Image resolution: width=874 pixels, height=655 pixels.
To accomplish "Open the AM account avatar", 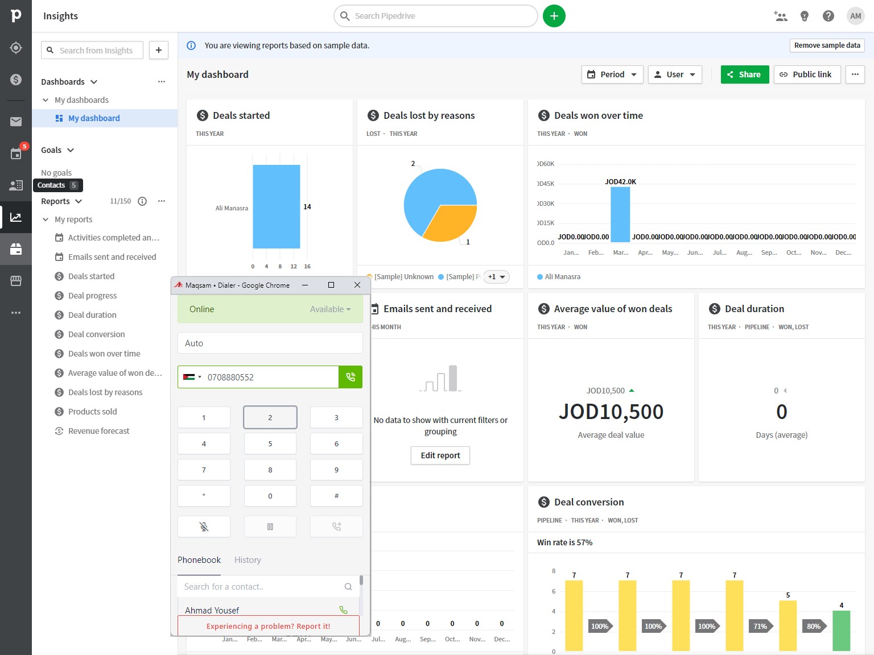I will point(856,16).
